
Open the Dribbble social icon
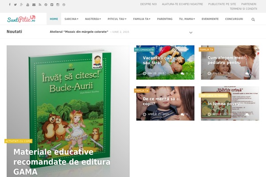pos(64,5)
